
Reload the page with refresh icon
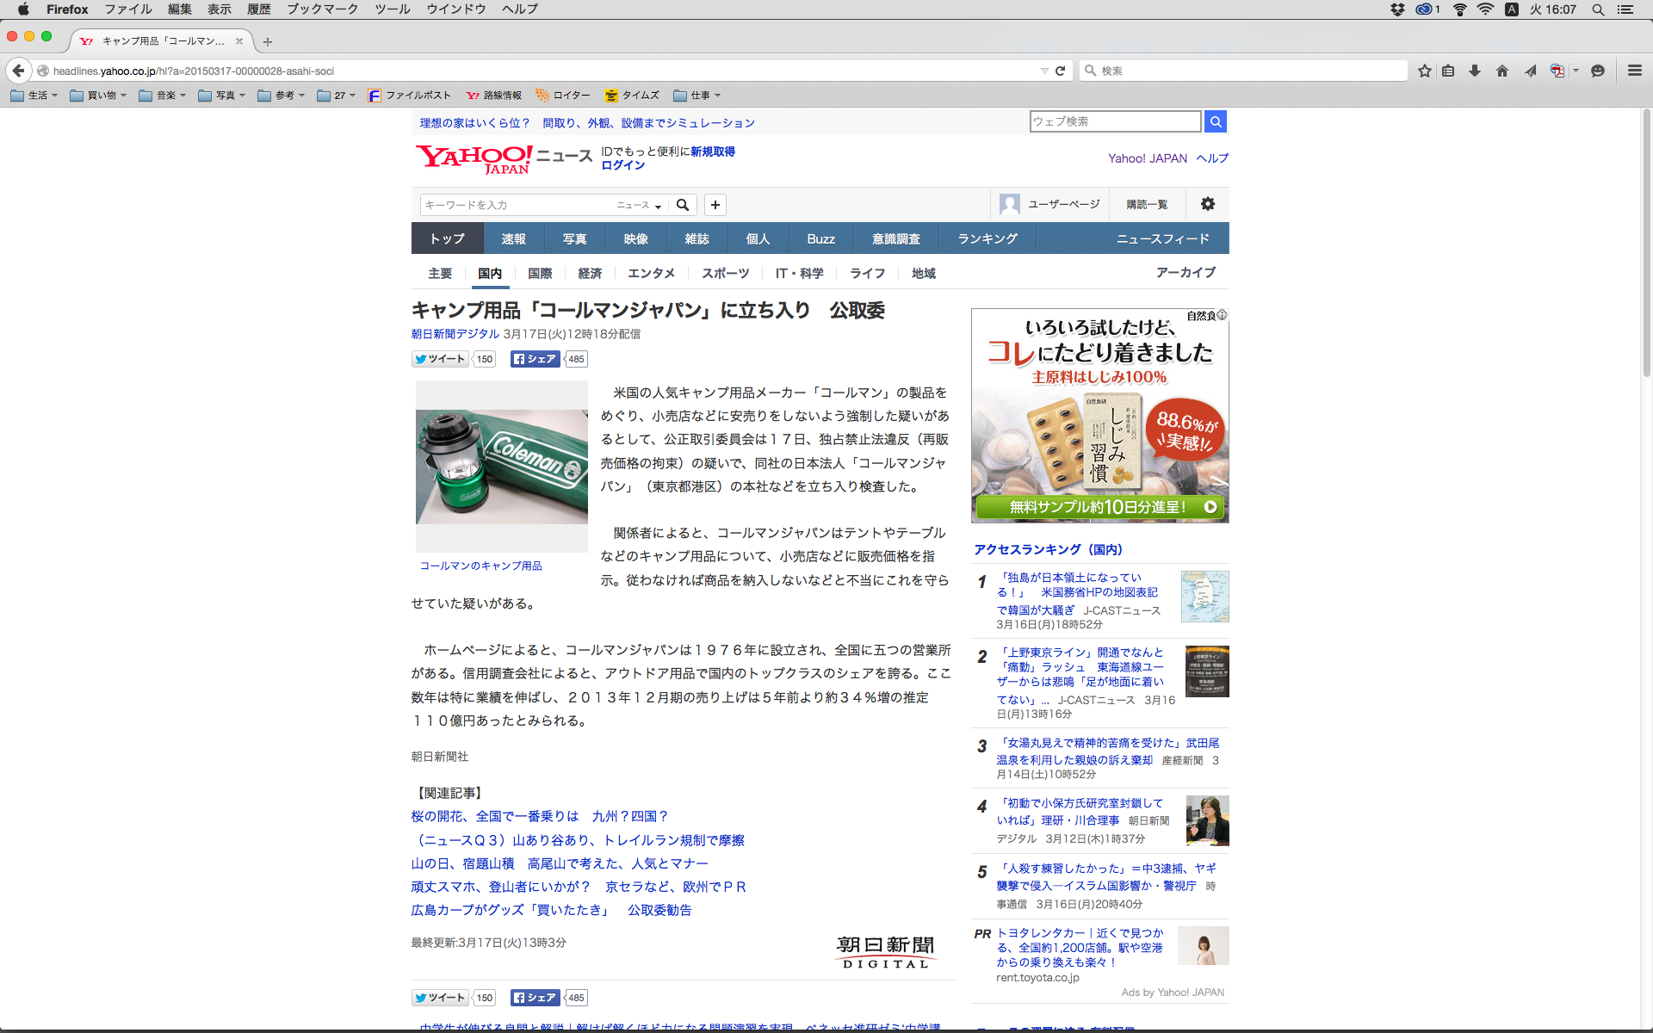click(1061, 71)
